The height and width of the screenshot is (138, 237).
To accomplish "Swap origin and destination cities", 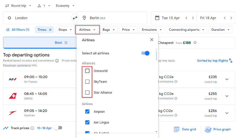I will pos(75,18).
